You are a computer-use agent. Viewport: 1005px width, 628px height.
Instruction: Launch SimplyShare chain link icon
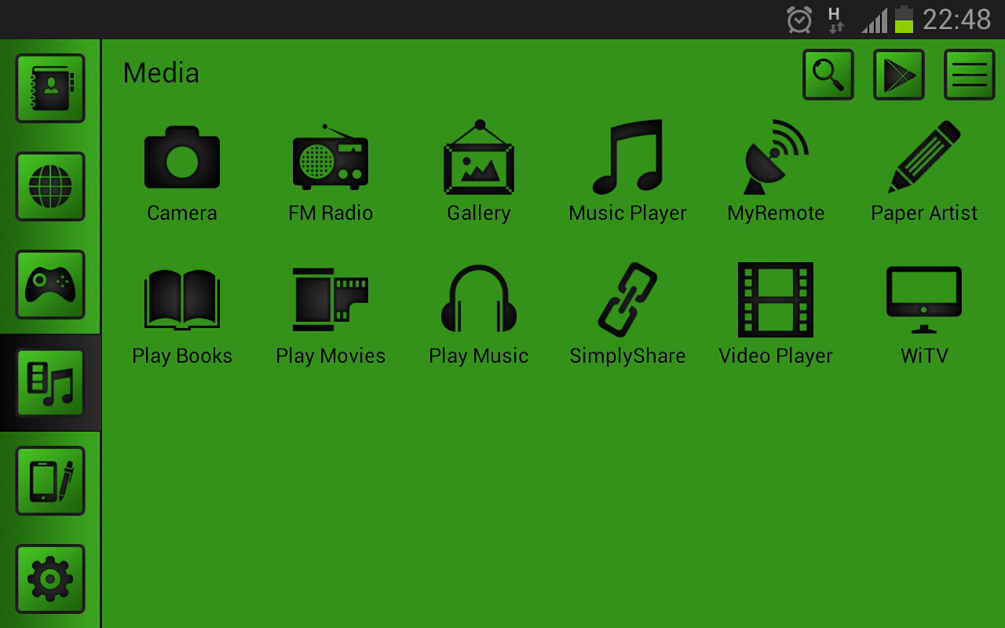tap(627, 300)
